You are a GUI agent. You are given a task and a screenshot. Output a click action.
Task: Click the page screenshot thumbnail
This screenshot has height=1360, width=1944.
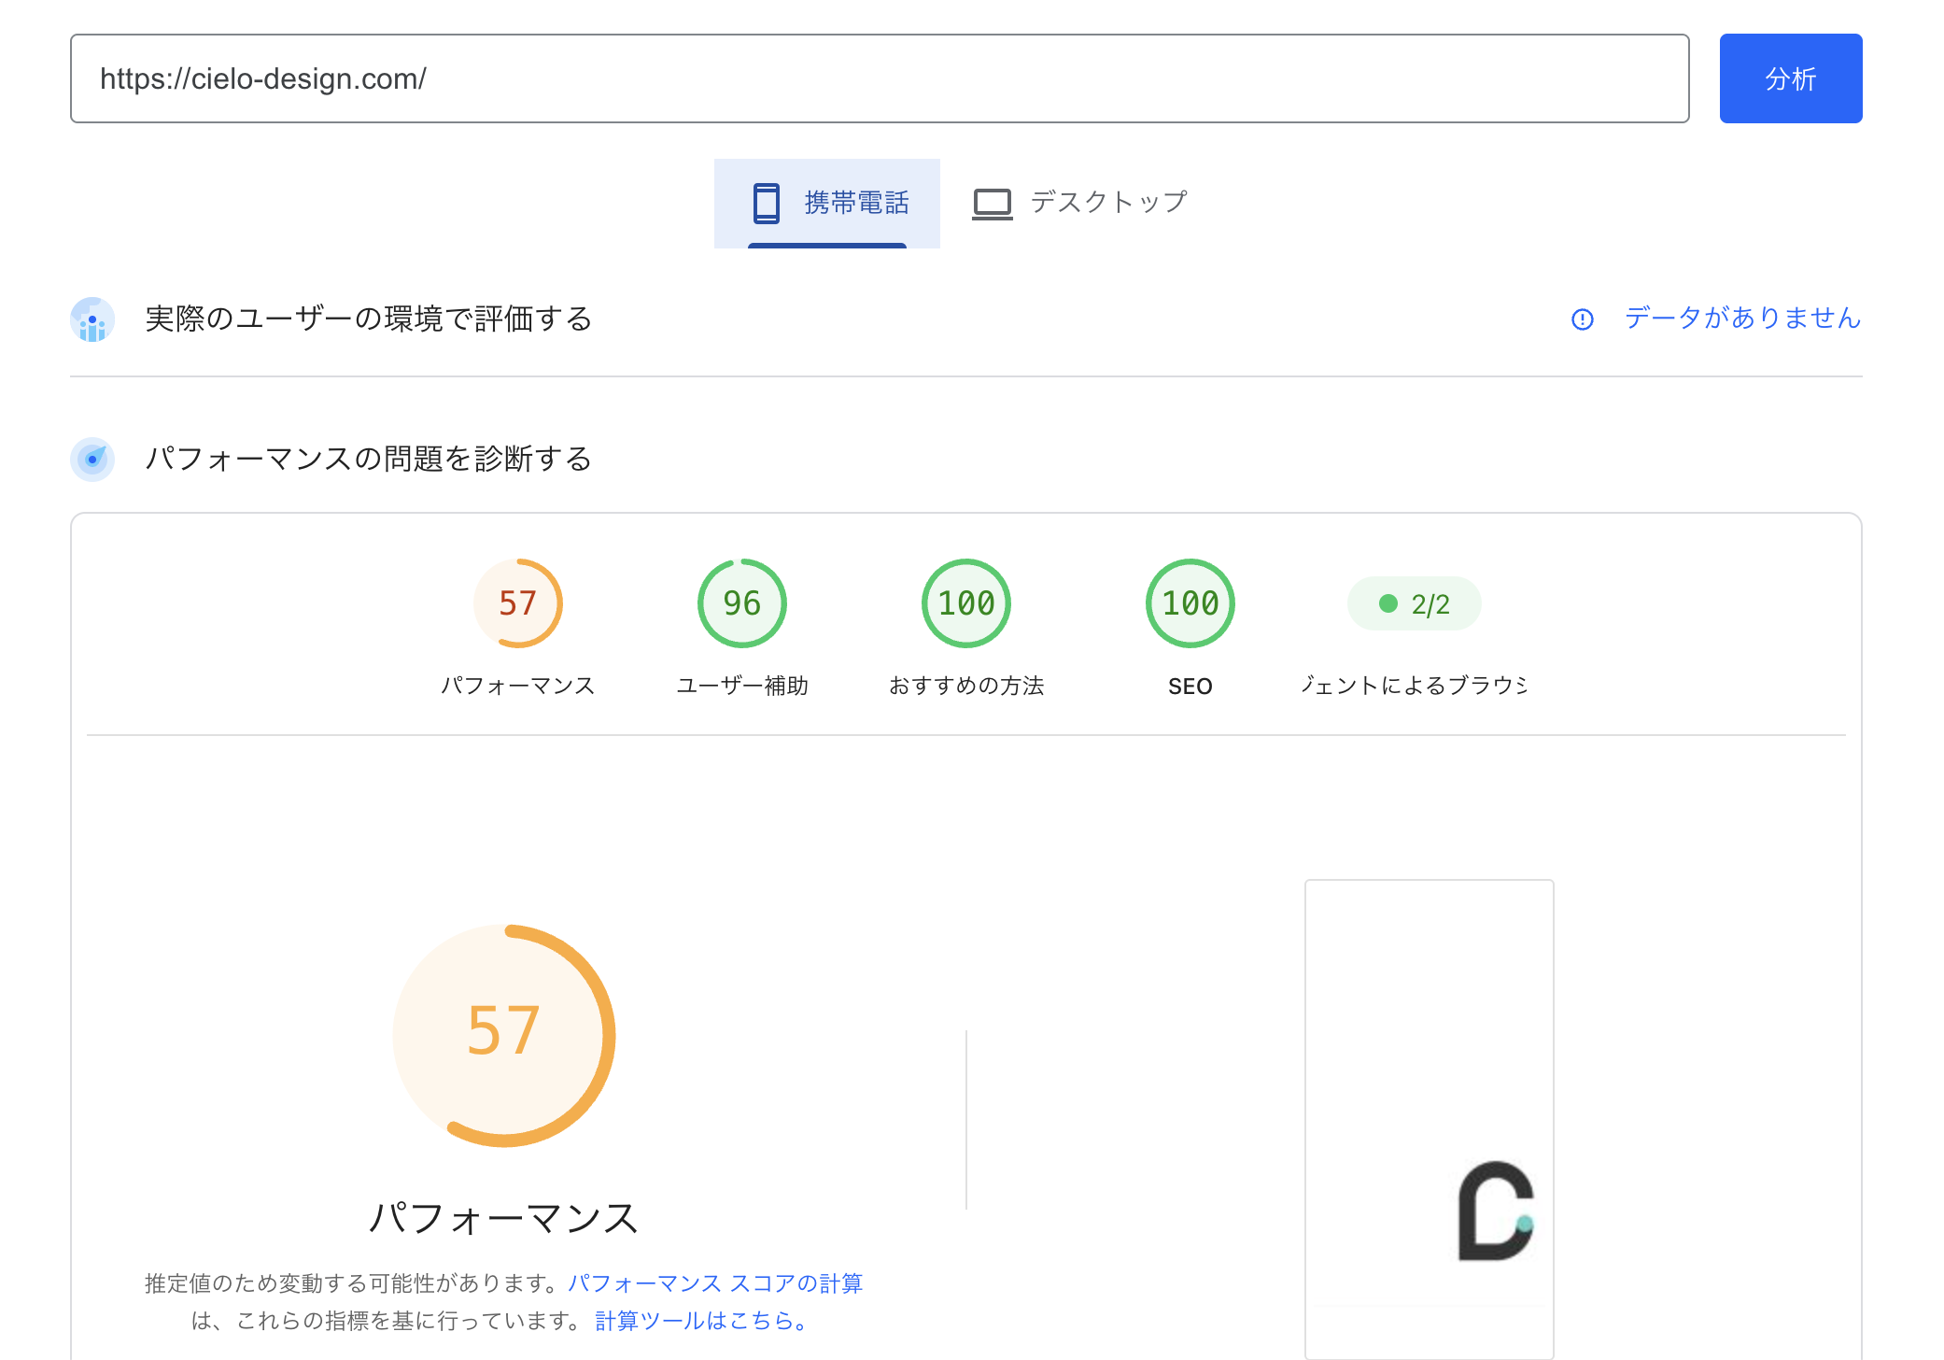coord(1429,1119)
